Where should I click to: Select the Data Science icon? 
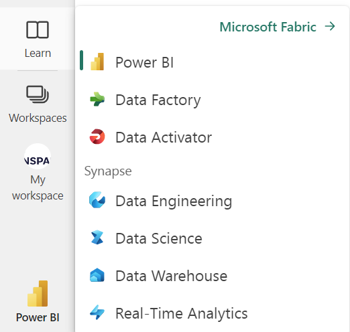[97, 238]
